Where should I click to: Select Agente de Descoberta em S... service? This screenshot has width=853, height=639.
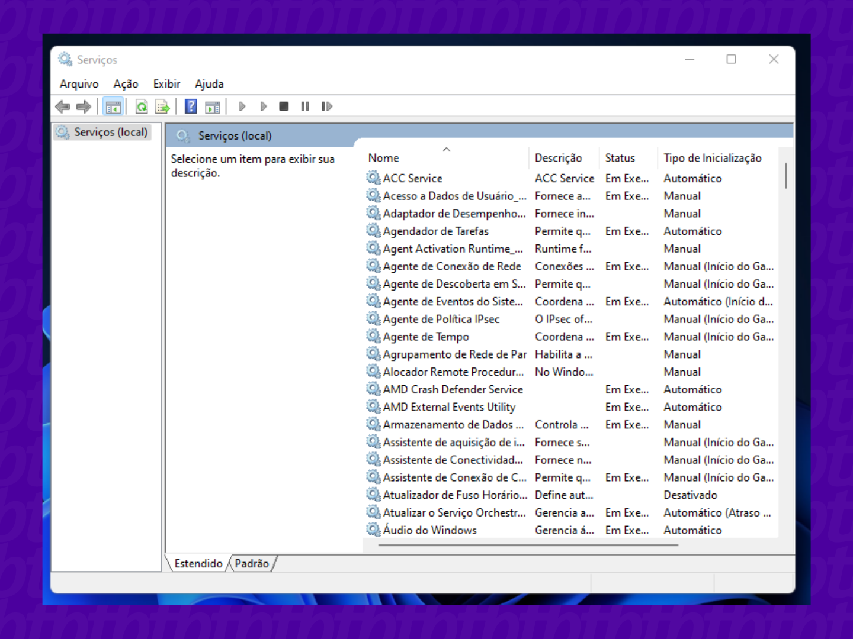[x=454, y=284]
